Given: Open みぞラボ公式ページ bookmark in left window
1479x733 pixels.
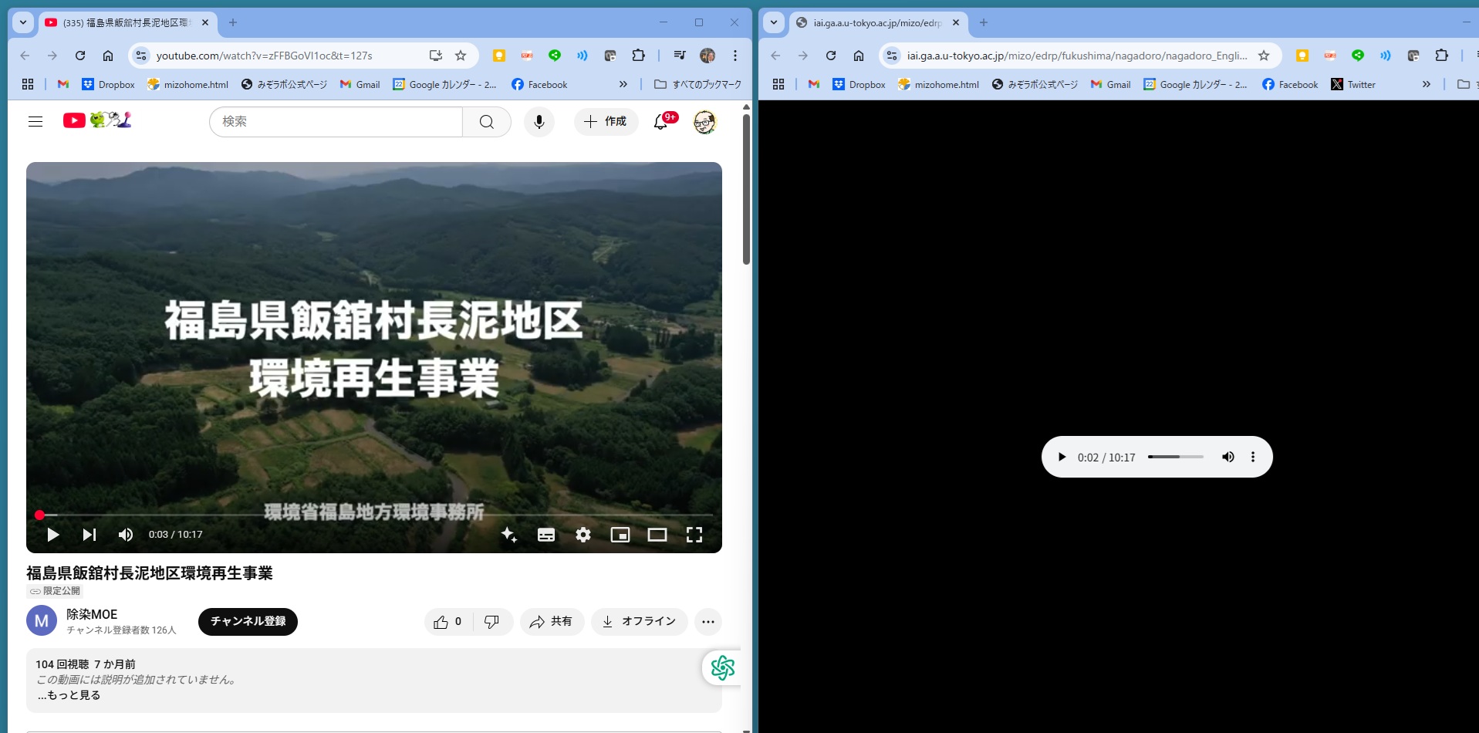Looking at the screenshot, I should tap(284, 85).
